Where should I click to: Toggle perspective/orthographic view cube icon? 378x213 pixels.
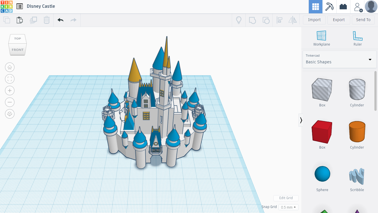coord(10,114)
